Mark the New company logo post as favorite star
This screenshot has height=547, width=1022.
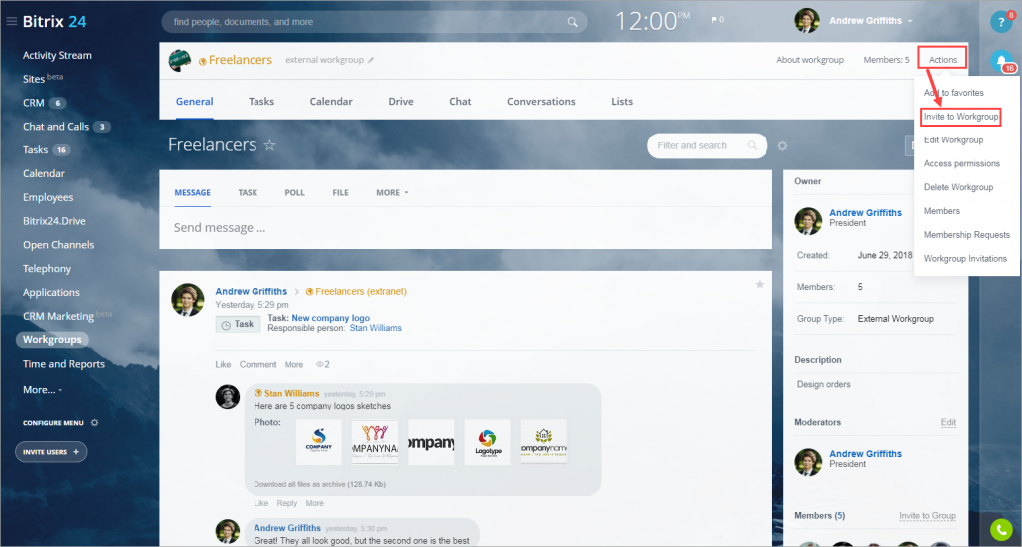click(x=760, y=284)
